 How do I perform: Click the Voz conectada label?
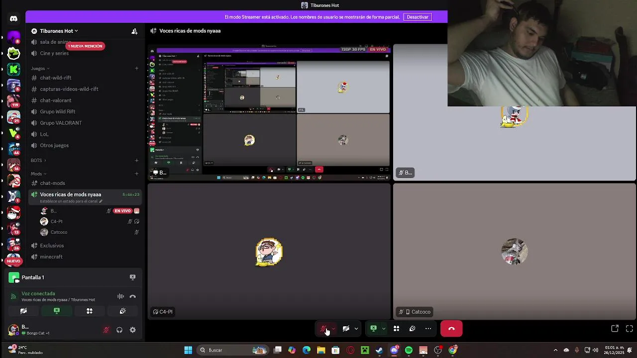pos(38,293)
